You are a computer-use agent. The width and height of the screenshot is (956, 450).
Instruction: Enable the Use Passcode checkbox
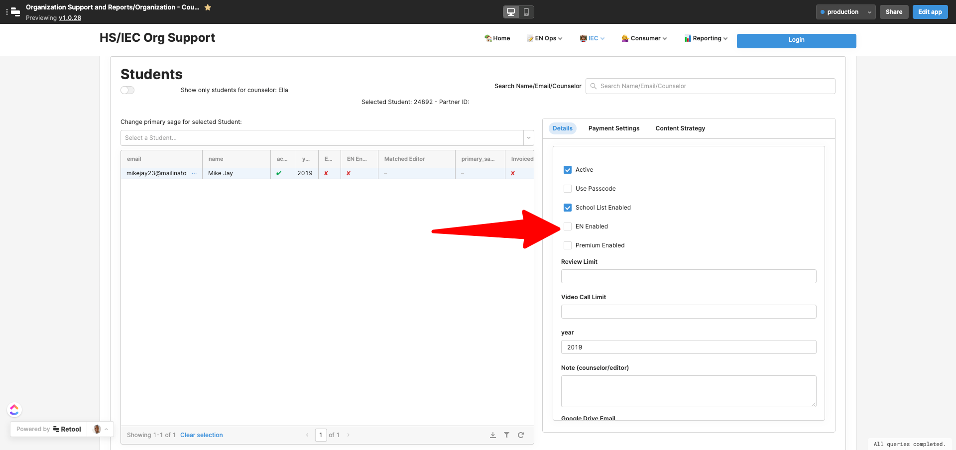pyautogui.click(x=568, y=189)
